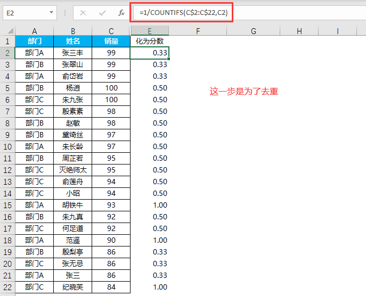The height and width of the screenshot is (296, 366).
Task: Select cell with name 周芷若
Action: click(73, 158)
